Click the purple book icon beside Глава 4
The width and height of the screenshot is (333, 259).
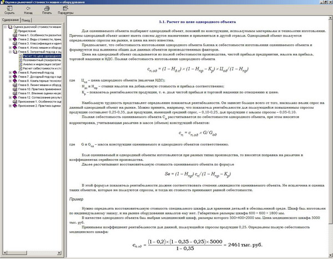tap(15, 48)
